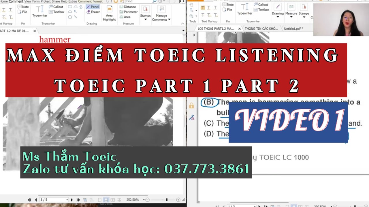Add a Note in left window ribbon
Image resolution: width=369 pixels, height=207 pixels.
[x=23, y=7]
